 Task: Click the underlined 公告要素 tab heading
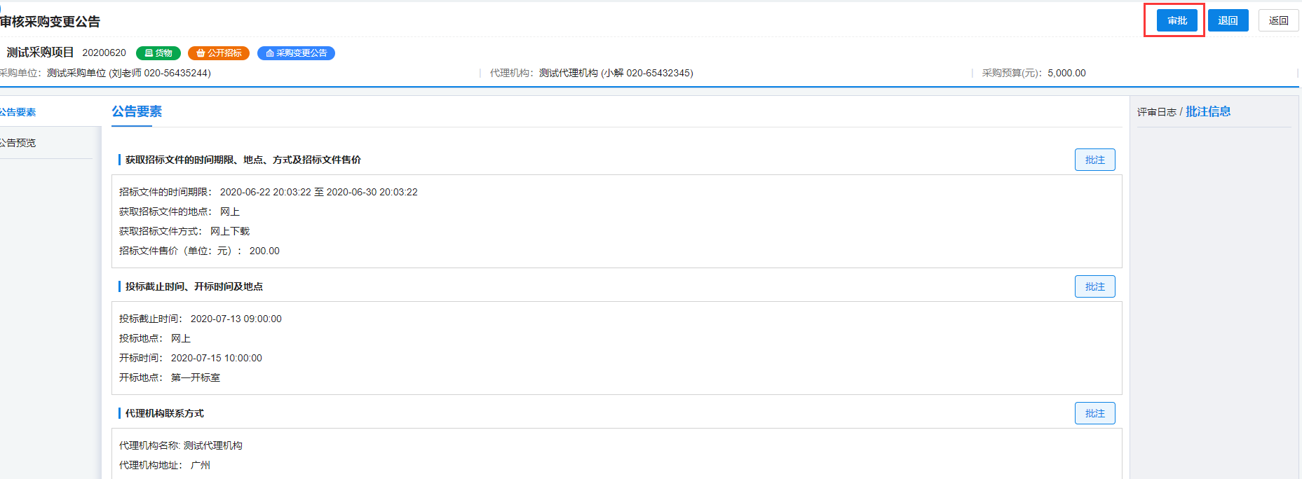(x=137, y=112)
